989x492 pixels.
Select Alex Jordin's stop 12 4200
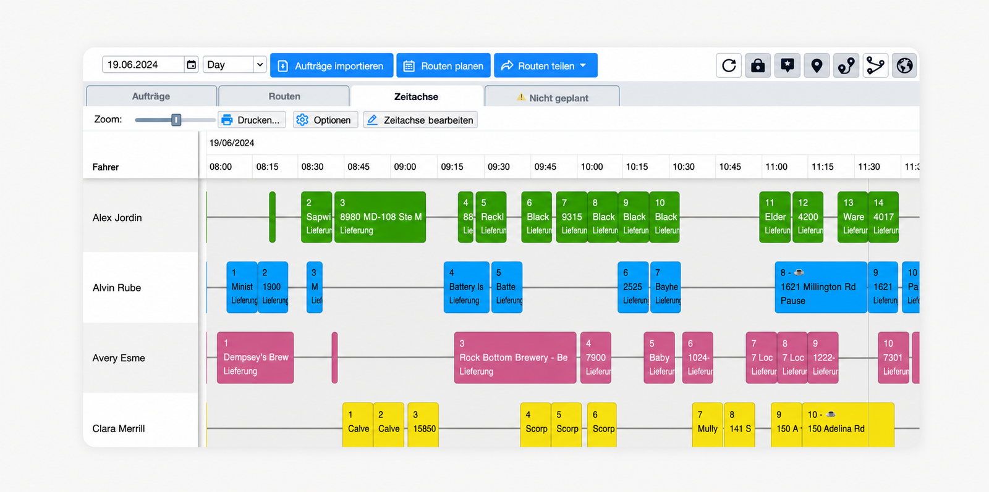[x=808, y=217]
